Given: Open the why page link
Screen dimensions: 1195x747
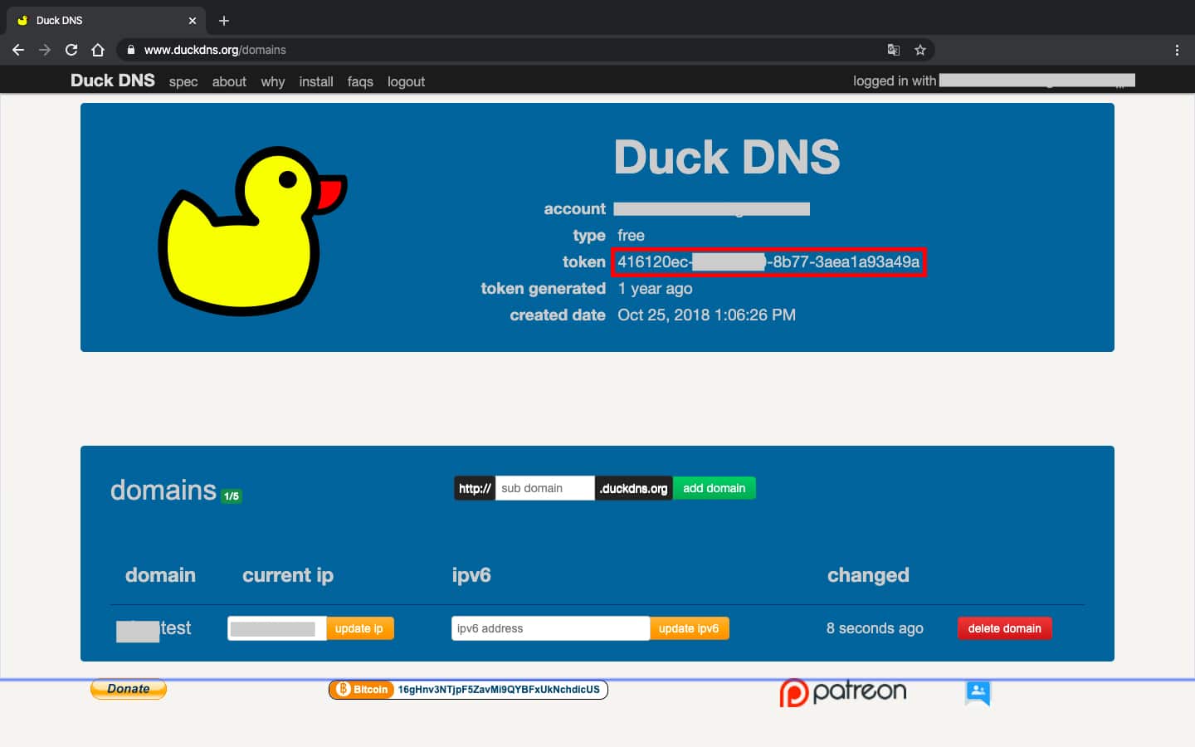Looking at the screenshot, I should tap(273, 81).
